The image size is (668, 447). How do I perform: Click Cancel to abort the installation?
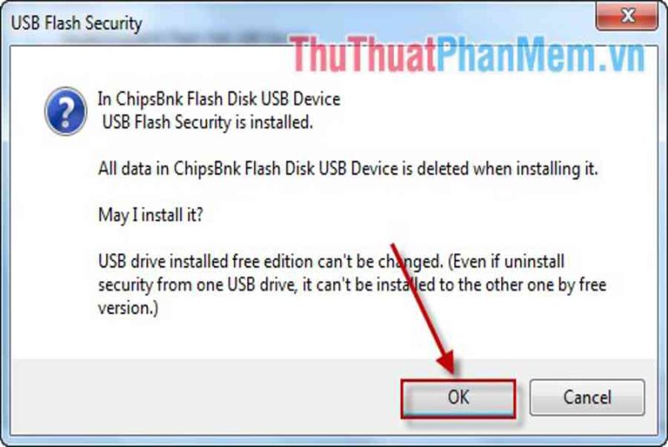coord(587,397)
